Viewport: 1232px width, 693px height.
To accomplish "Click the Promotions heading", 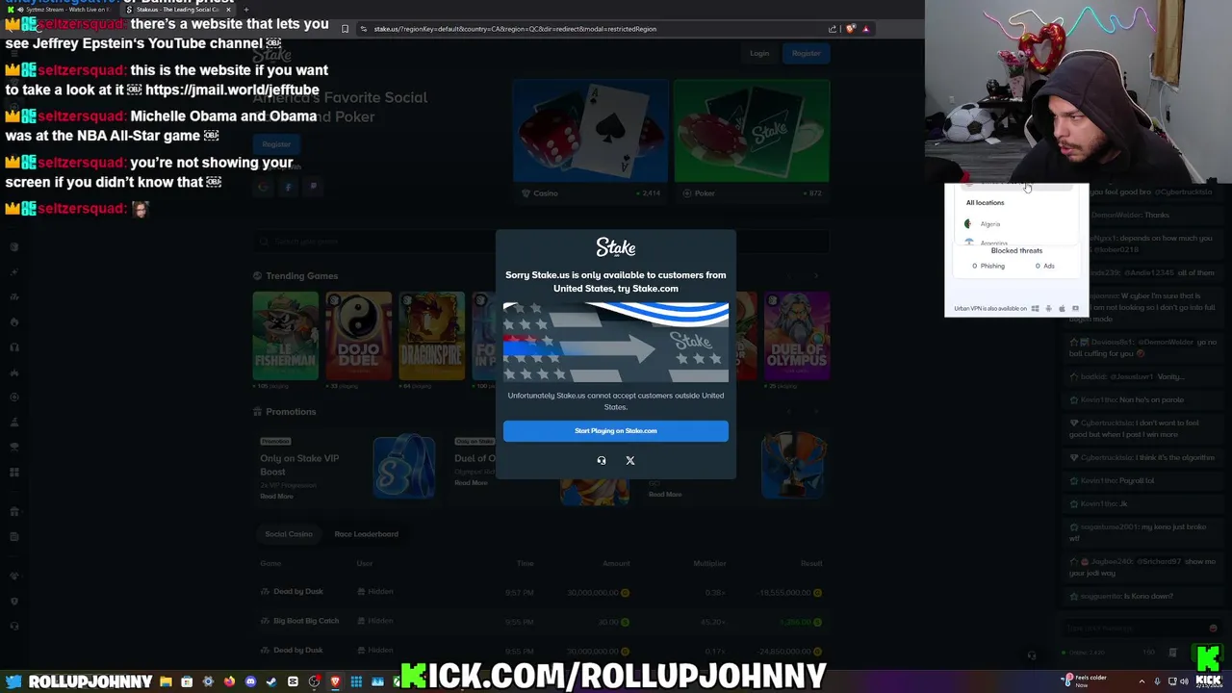I will 291,412.
